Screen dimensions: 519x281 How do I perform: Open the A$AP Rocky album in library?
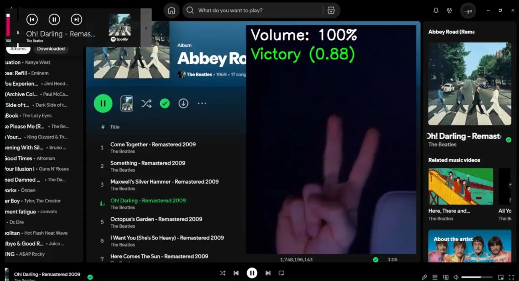coord(36,254)
